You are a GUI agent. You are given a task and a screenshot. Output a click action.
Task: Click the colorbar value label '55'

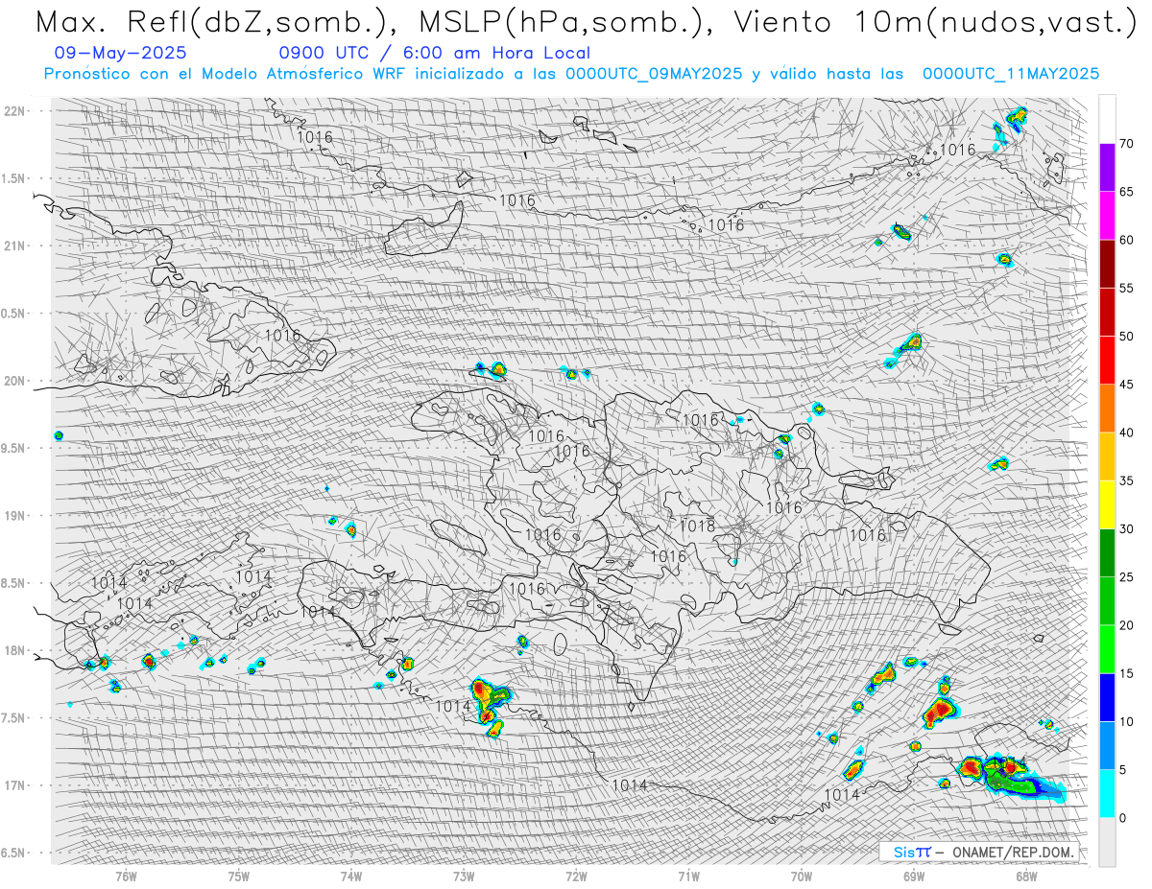(1127, 288)
